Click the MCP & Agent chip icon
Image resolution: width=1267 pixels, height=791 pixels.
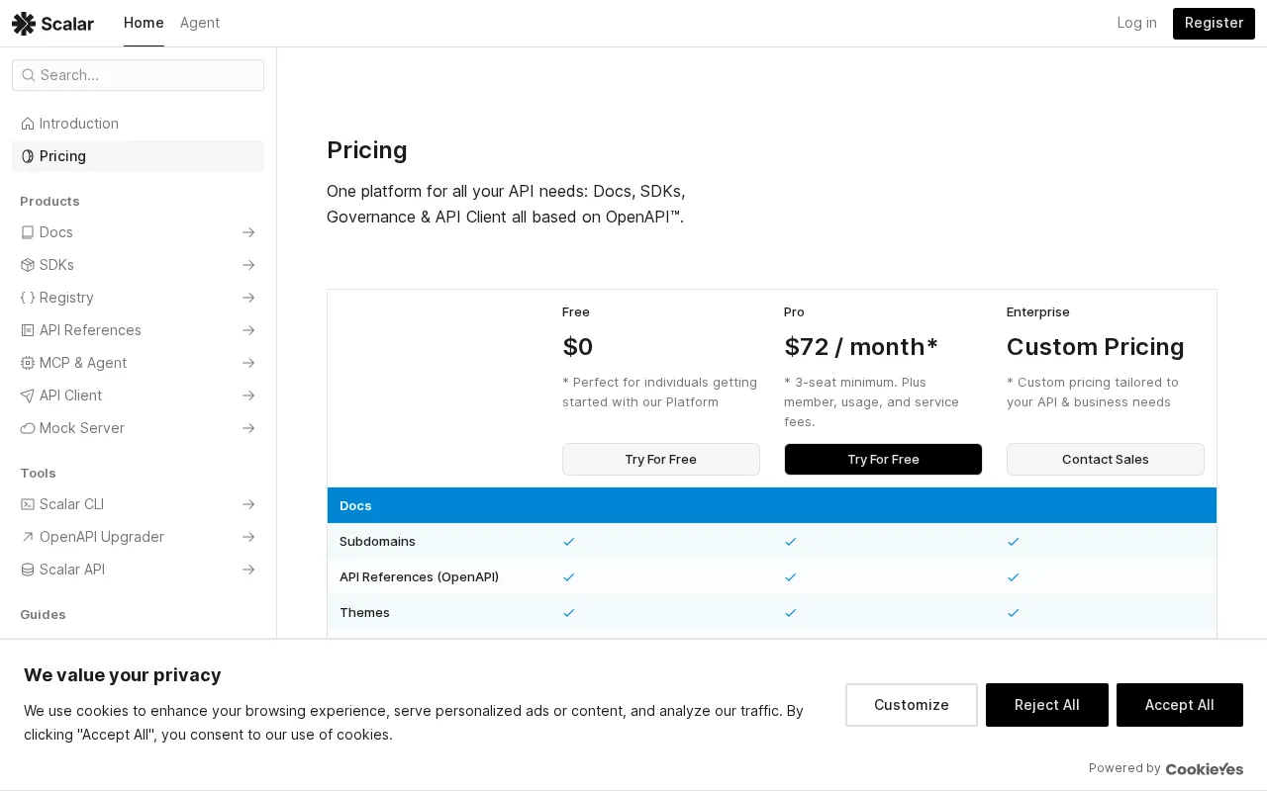[x=28, y=363]
